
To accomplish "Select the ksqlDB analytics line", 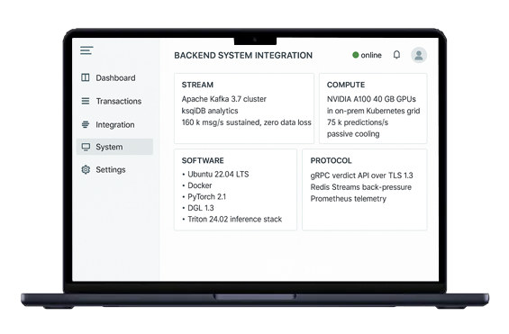I will tap(210, 111).
